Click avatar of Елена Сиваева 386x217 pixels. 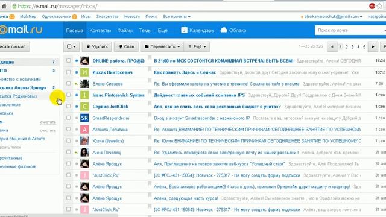click(84, 84)
